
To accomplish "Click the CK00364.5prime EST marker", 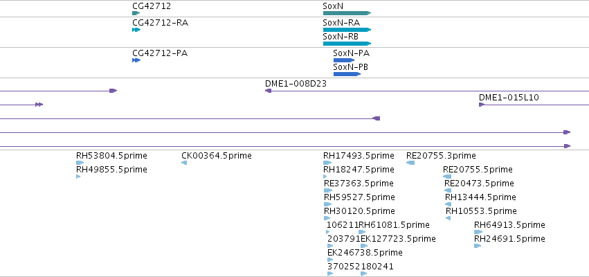I will 184,163.
